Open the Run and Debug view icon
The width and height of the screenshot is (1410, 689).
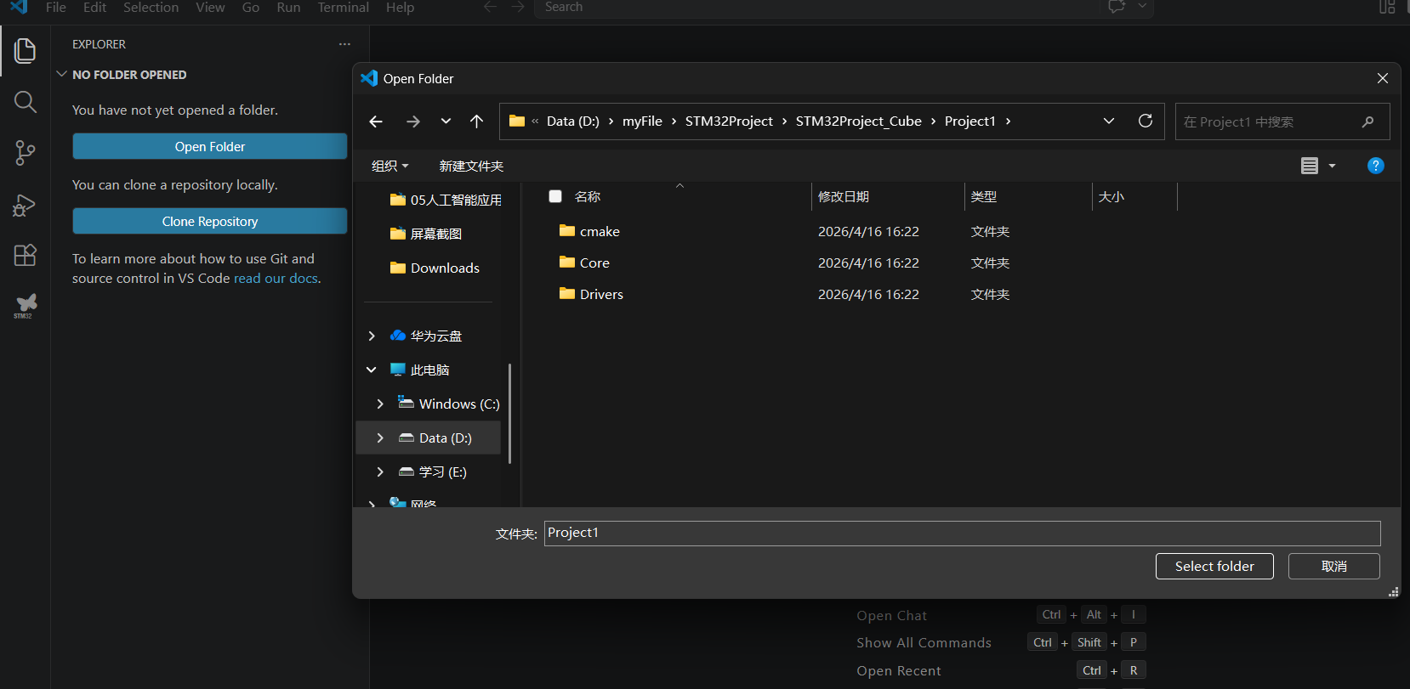coord(25,205)
